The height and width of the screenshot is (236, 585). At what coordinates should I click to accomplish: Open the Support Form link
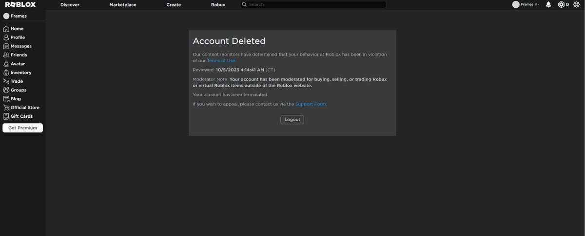point(311,104)
